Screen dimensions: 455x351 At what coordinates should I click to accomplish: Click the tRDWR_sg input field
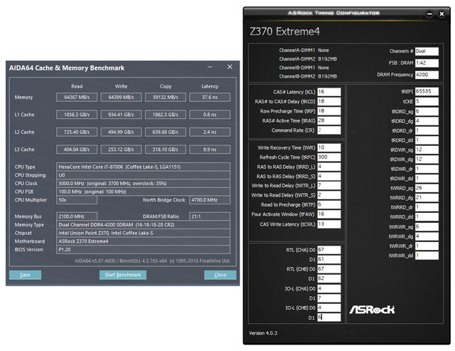(427, 150)
